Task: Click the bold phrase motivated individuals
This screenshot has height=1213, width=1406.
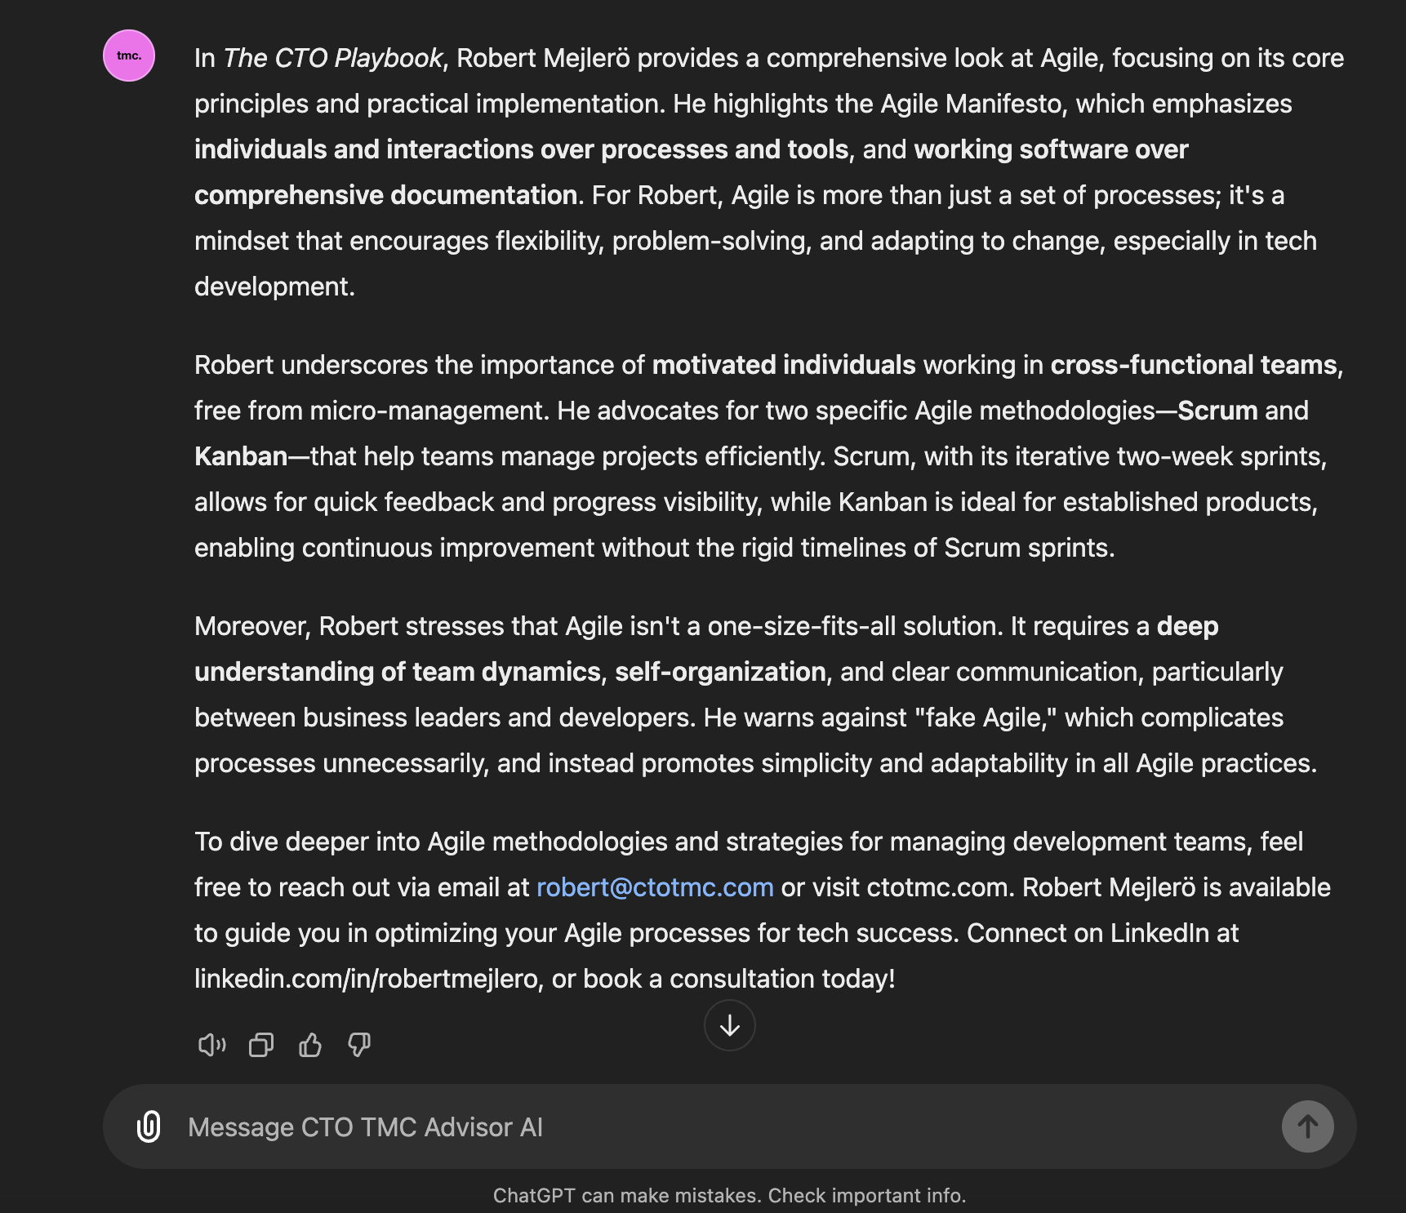Action: coord(784,365)
